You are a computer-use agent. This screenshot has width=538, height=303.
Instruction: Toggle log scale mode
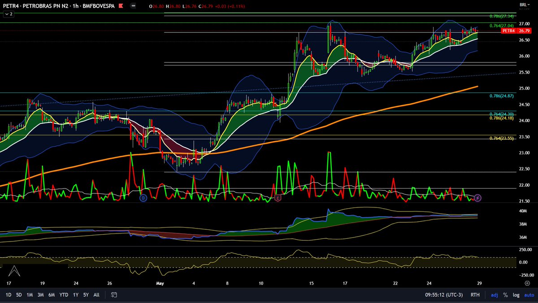pyautogui.click(x=516, y=295)
